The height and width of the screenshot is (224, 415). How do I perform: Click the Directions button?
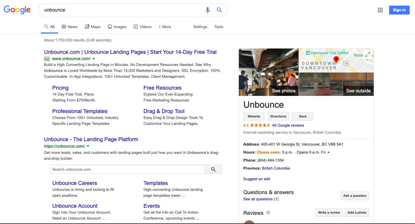278,116
